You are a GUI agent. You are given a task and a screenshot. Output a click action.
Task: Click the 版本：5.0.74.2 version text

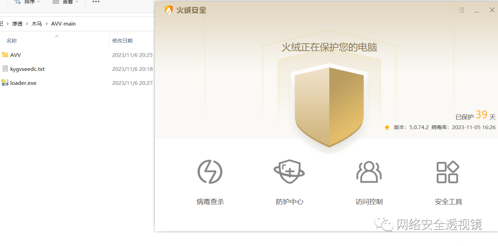point(411,127)
